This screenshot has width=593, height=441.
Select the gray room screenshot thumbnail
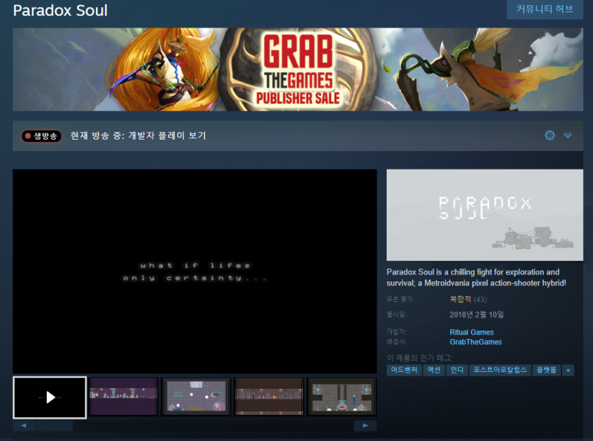pyautogui.click(x=196, y=397)
